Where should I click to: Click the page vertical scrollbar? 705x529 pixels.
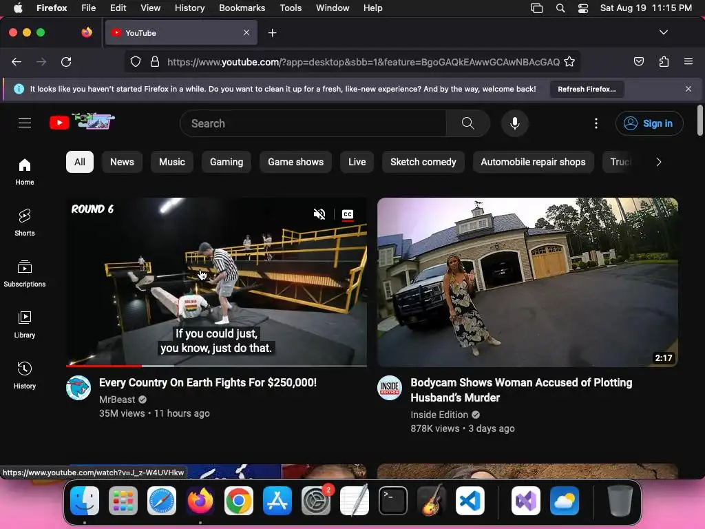point(699,120)
